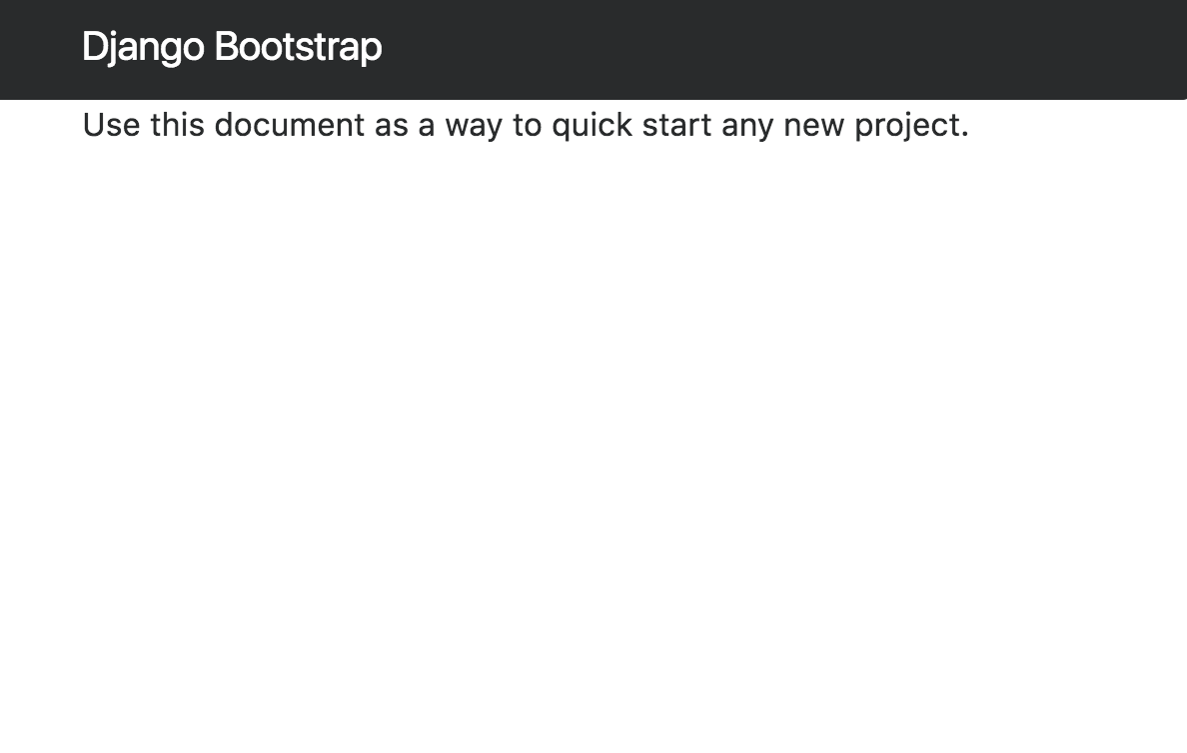The image size is (1187, 753).
Task: Click the letter "D" of Django brand
Action: pyautogui.click(x=95, y=46)
